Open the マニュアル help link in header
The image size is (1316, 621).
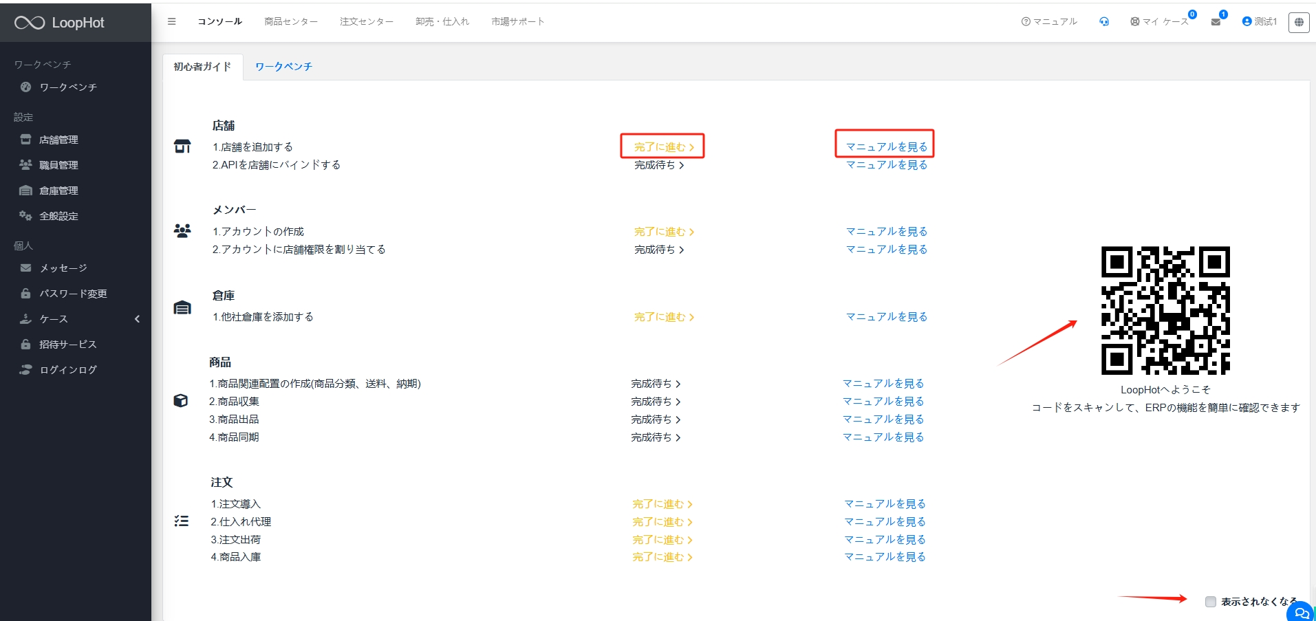tap(1049, 22)
